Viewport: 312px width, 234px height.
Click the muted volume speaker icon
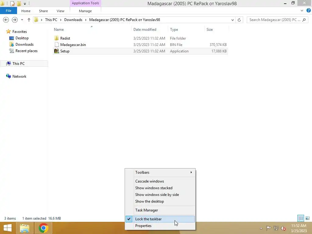click(x=283, y=228)
